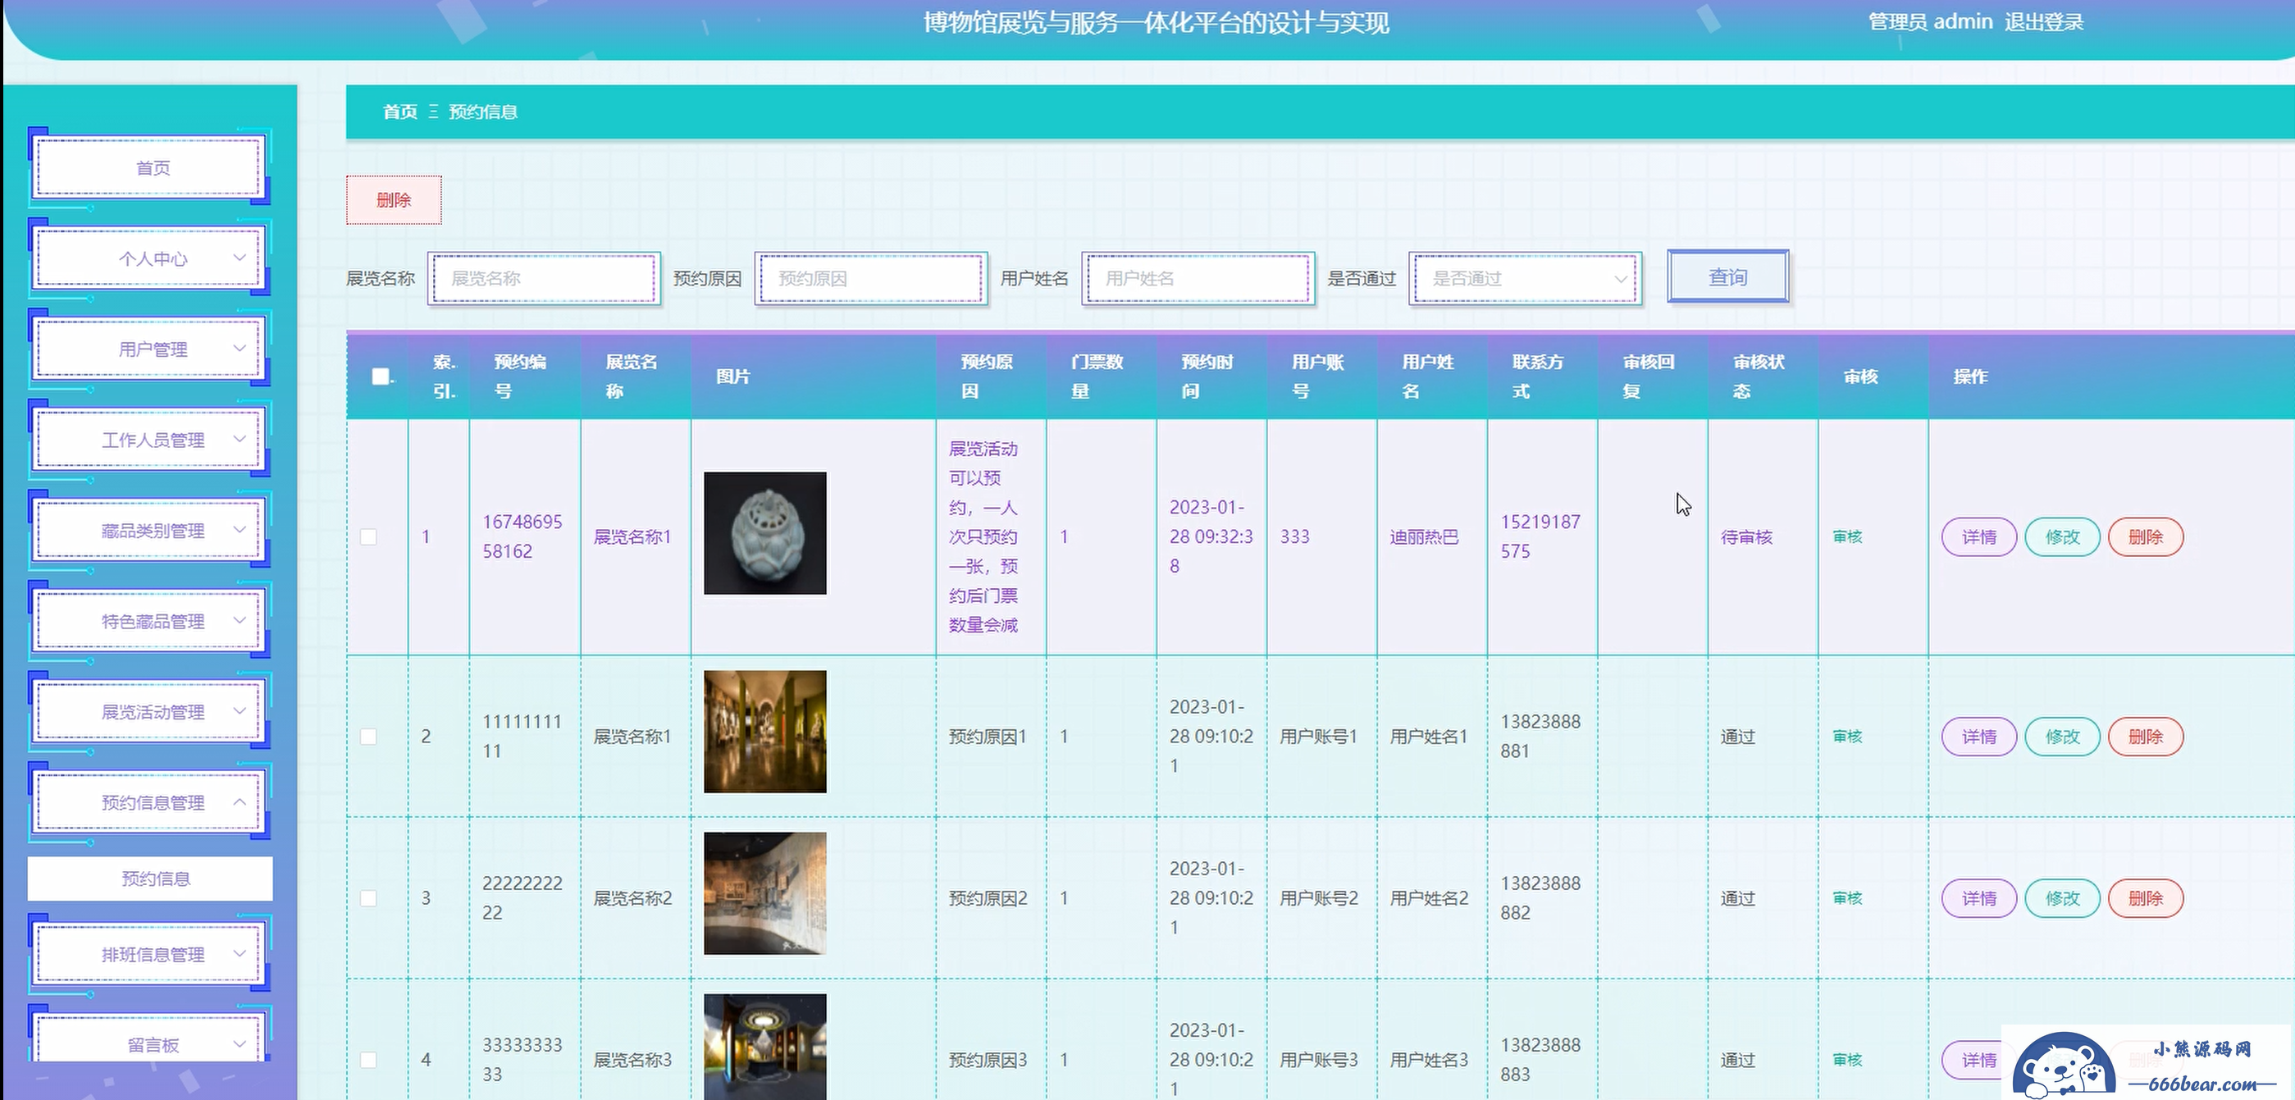Click 删除 for the 用户姓名1 row
Image resolution: width=2295 pixels, height=1100 pixels.
(2146, 737)
